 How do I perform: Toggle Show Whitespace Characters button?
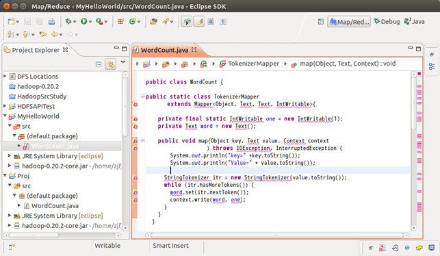point(223,22)
